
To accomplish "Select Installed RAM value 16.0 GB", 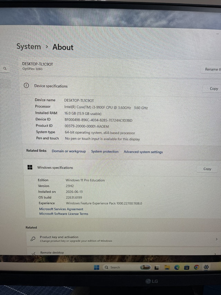I will pyautogui.click(x=83, y=113).
